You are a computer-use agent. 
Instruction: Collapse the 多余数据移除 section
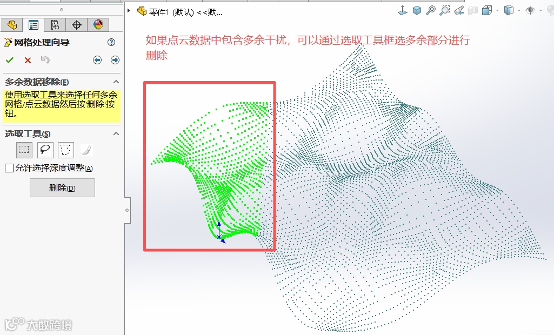pyautogui.click(x=116, y=82)
